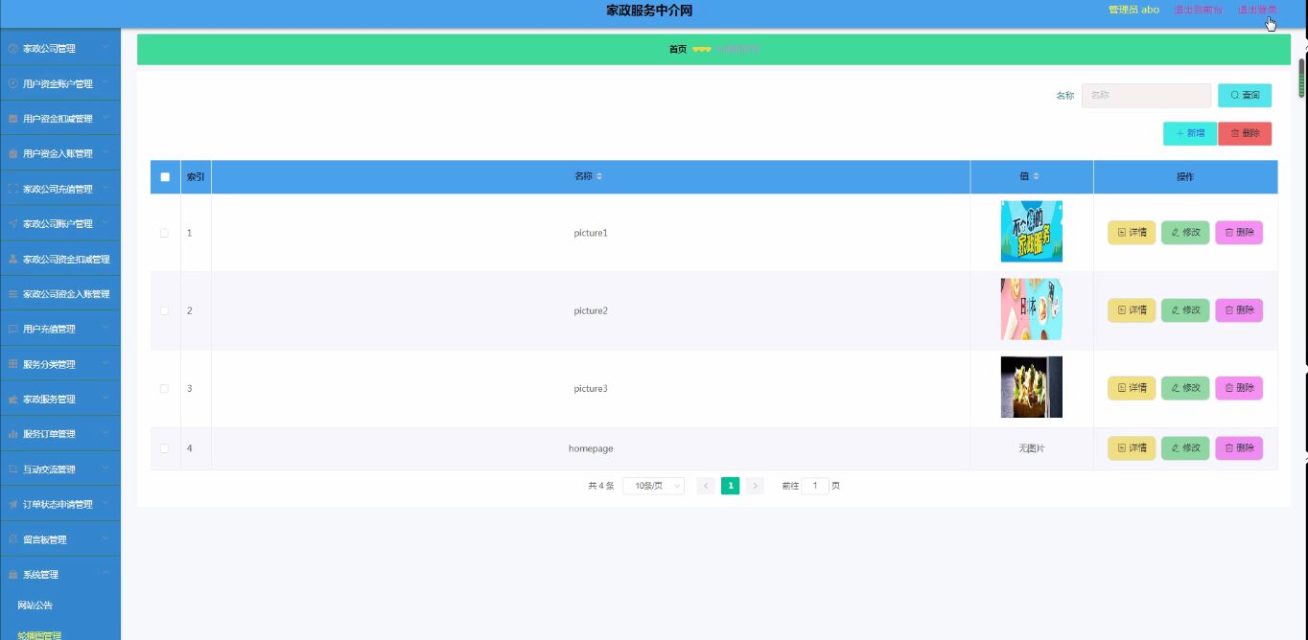Open the 互动交流管理 menu
1308x640 pixels.
click(x=60, y=469)
